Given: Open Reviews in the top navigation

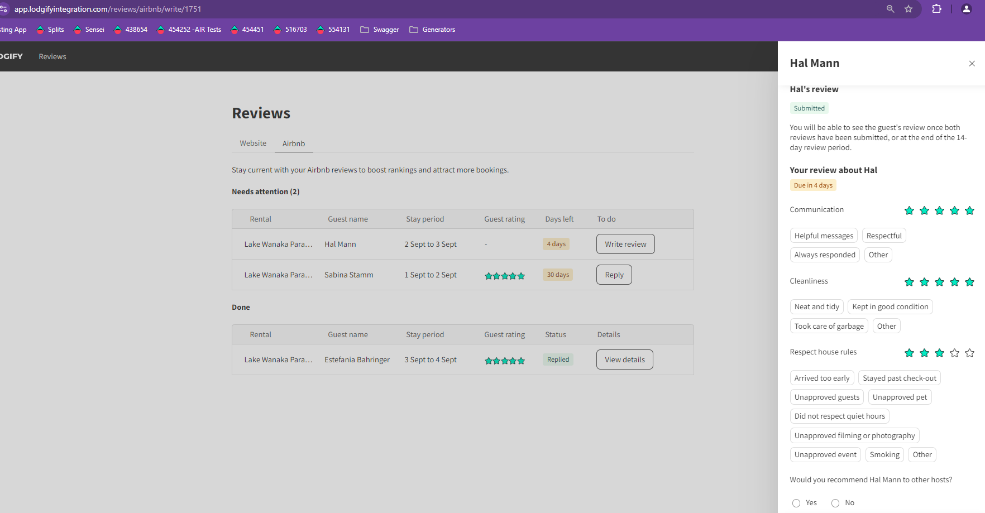Looking at the screenshot, I should tap(52, 56).
